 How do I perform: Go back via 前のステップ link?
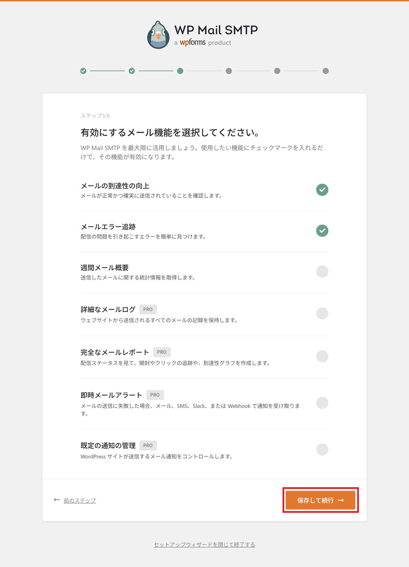coord(79,501)
